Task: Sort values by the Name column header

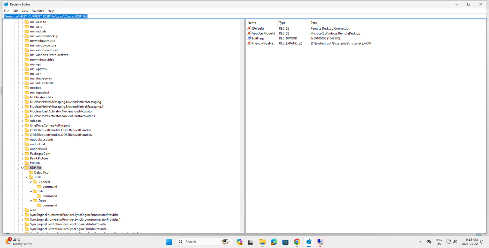Action: (252, 23)
